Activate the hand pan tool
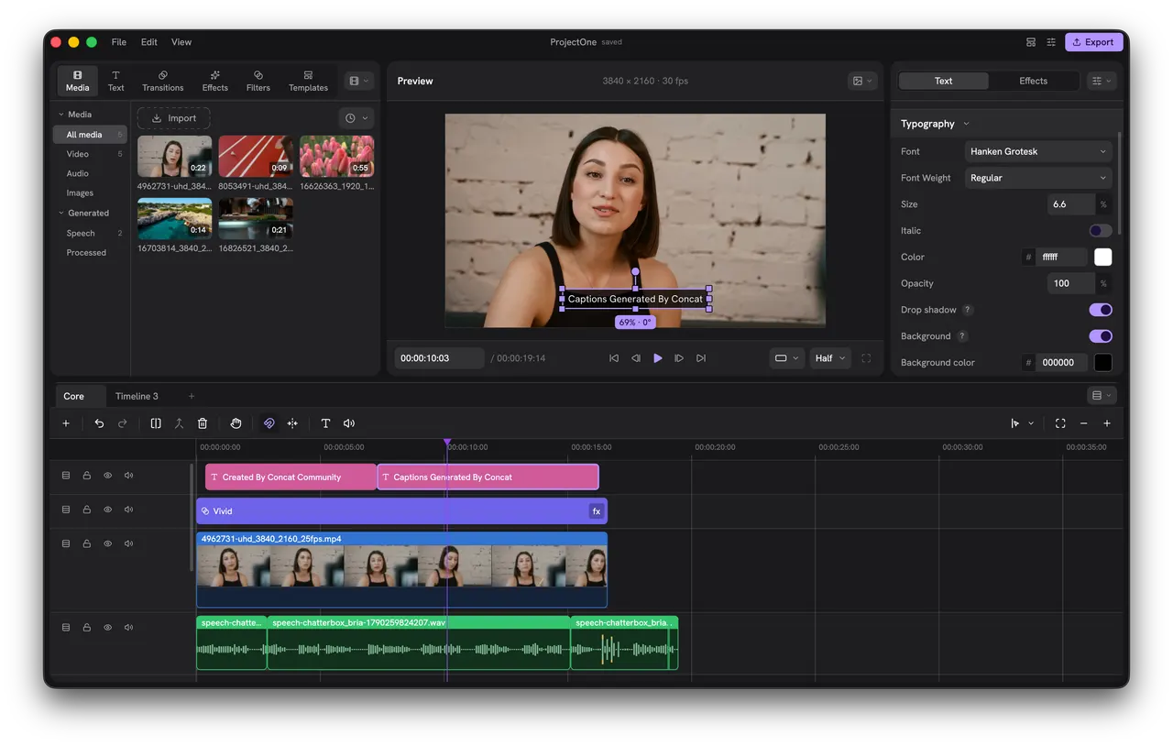This screenshot has height=746, width=1173. (236, 423)
